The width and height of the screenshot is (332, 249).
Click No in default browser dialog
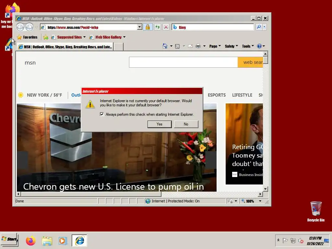pos(186,124)
